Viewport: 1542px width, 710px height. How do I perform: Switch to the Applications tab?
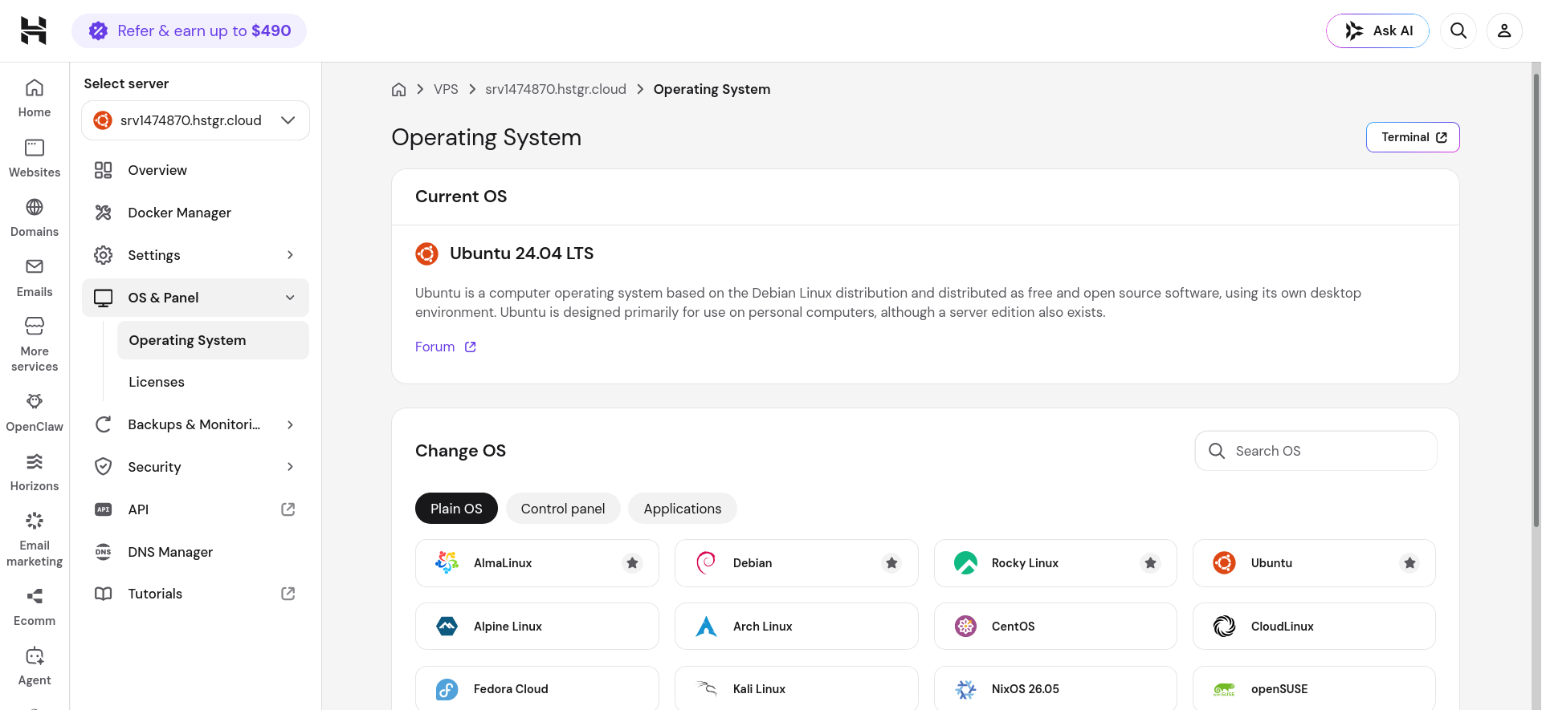(683, 509)
